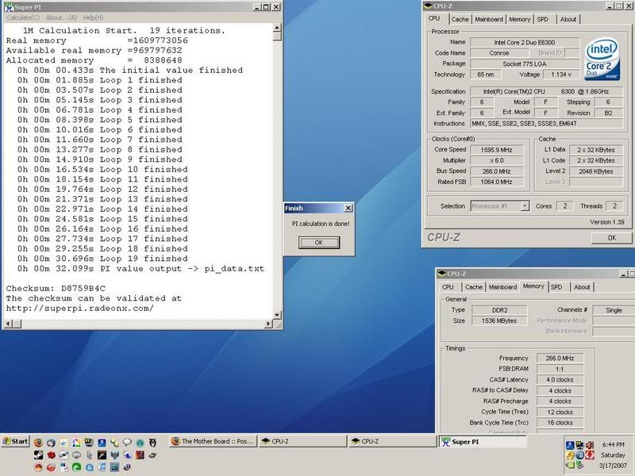635x476 pixels.
Task: Click the yellow round tray icon
Action: tap(570, 455)
